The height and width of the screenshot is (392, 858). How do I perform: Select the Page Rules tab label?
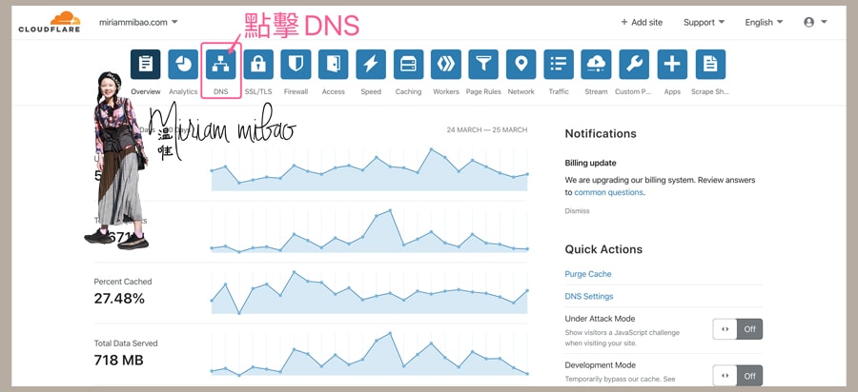[483, 91]
